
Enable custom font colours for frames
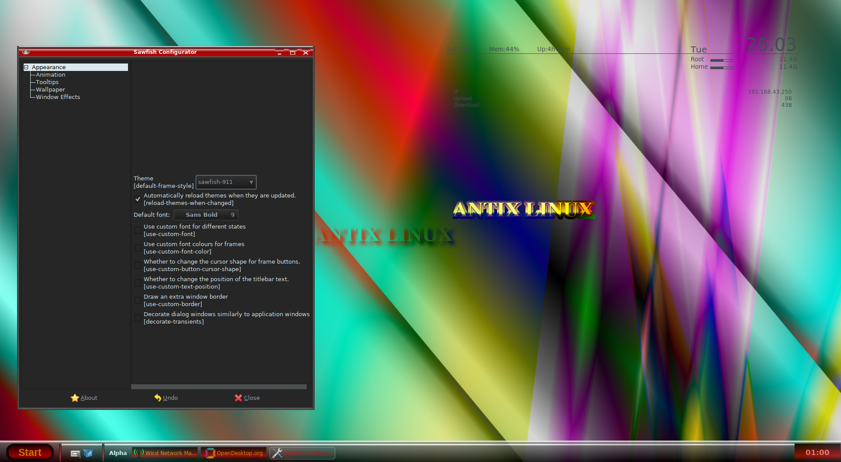pyautogui.click(x=138, y=247)
